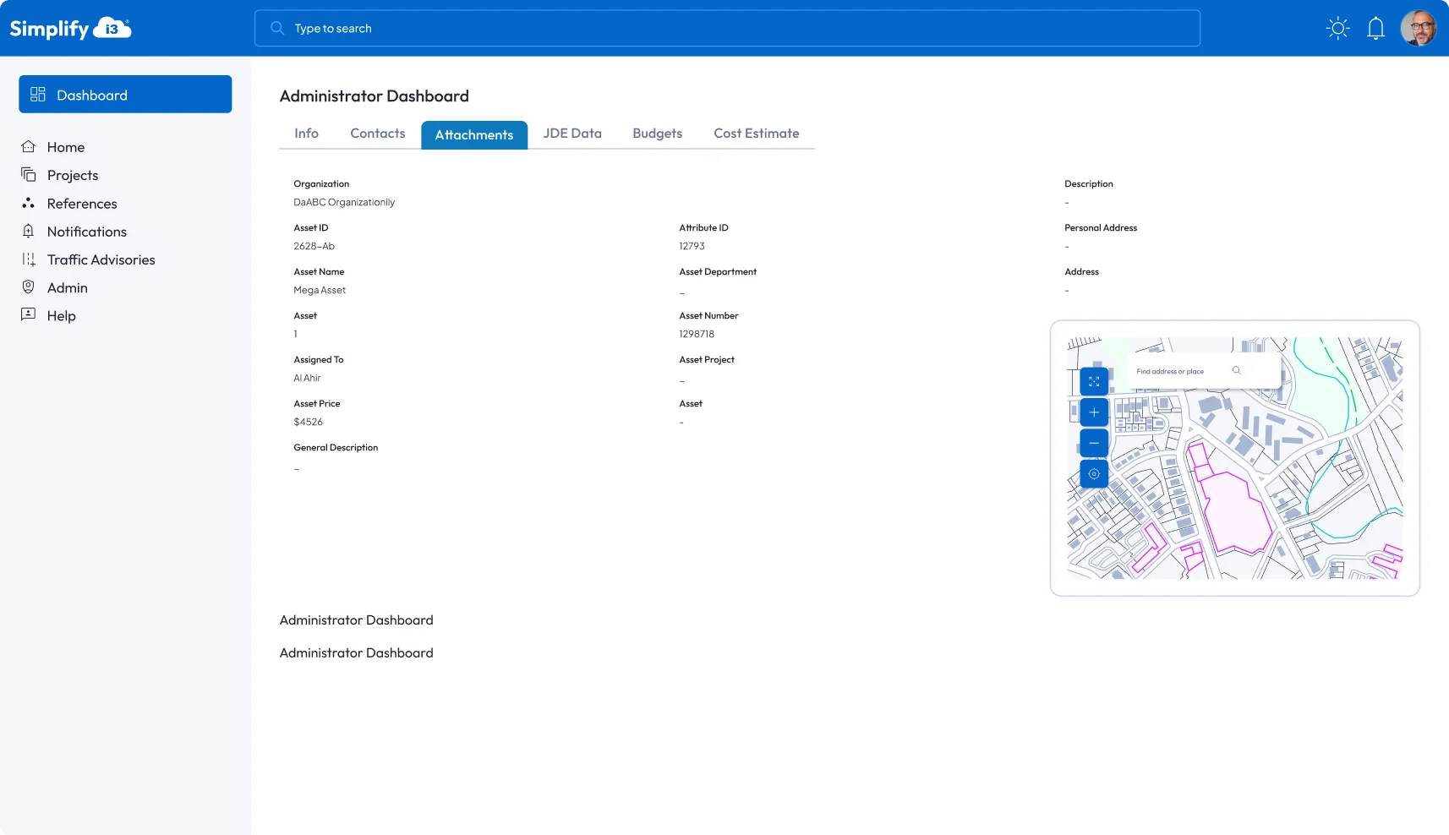Open the Cost Estimate tab

756,134
